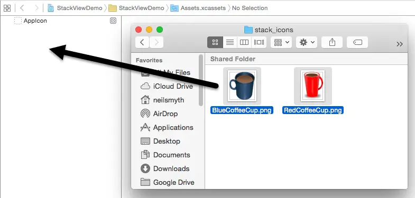
Task: Select the blue coffee cup thumbnail
Action: point(242,86)
